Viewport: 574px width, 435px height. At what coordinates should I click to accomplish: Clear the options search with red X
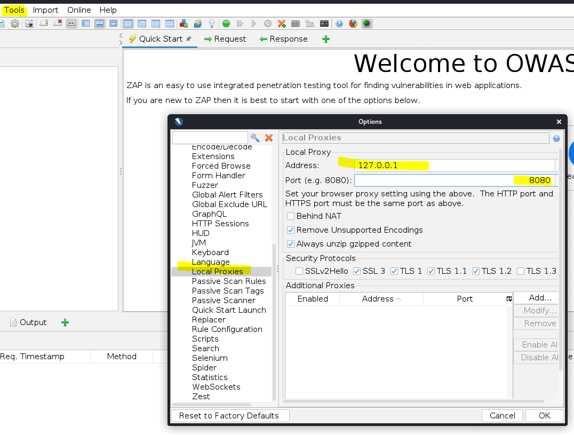(x=269, y=138)
